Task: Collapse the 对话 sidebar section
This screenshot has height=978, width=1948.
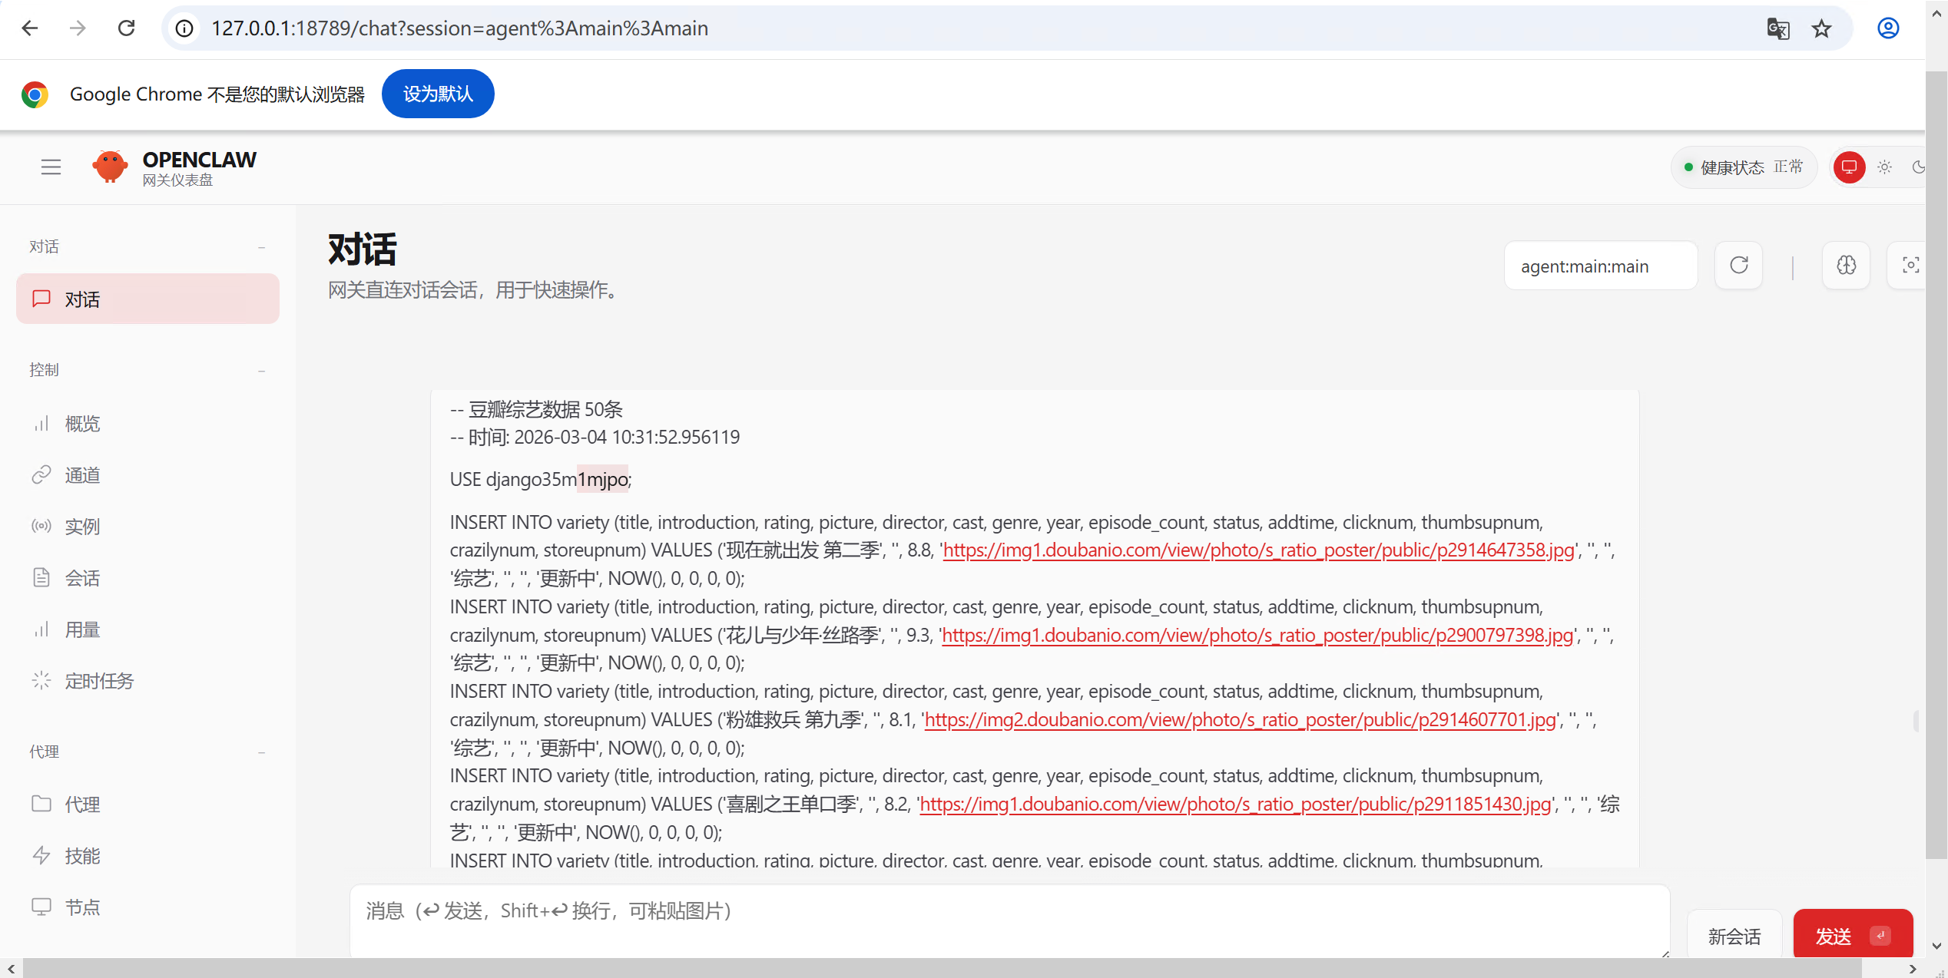Action: [262, 247]
